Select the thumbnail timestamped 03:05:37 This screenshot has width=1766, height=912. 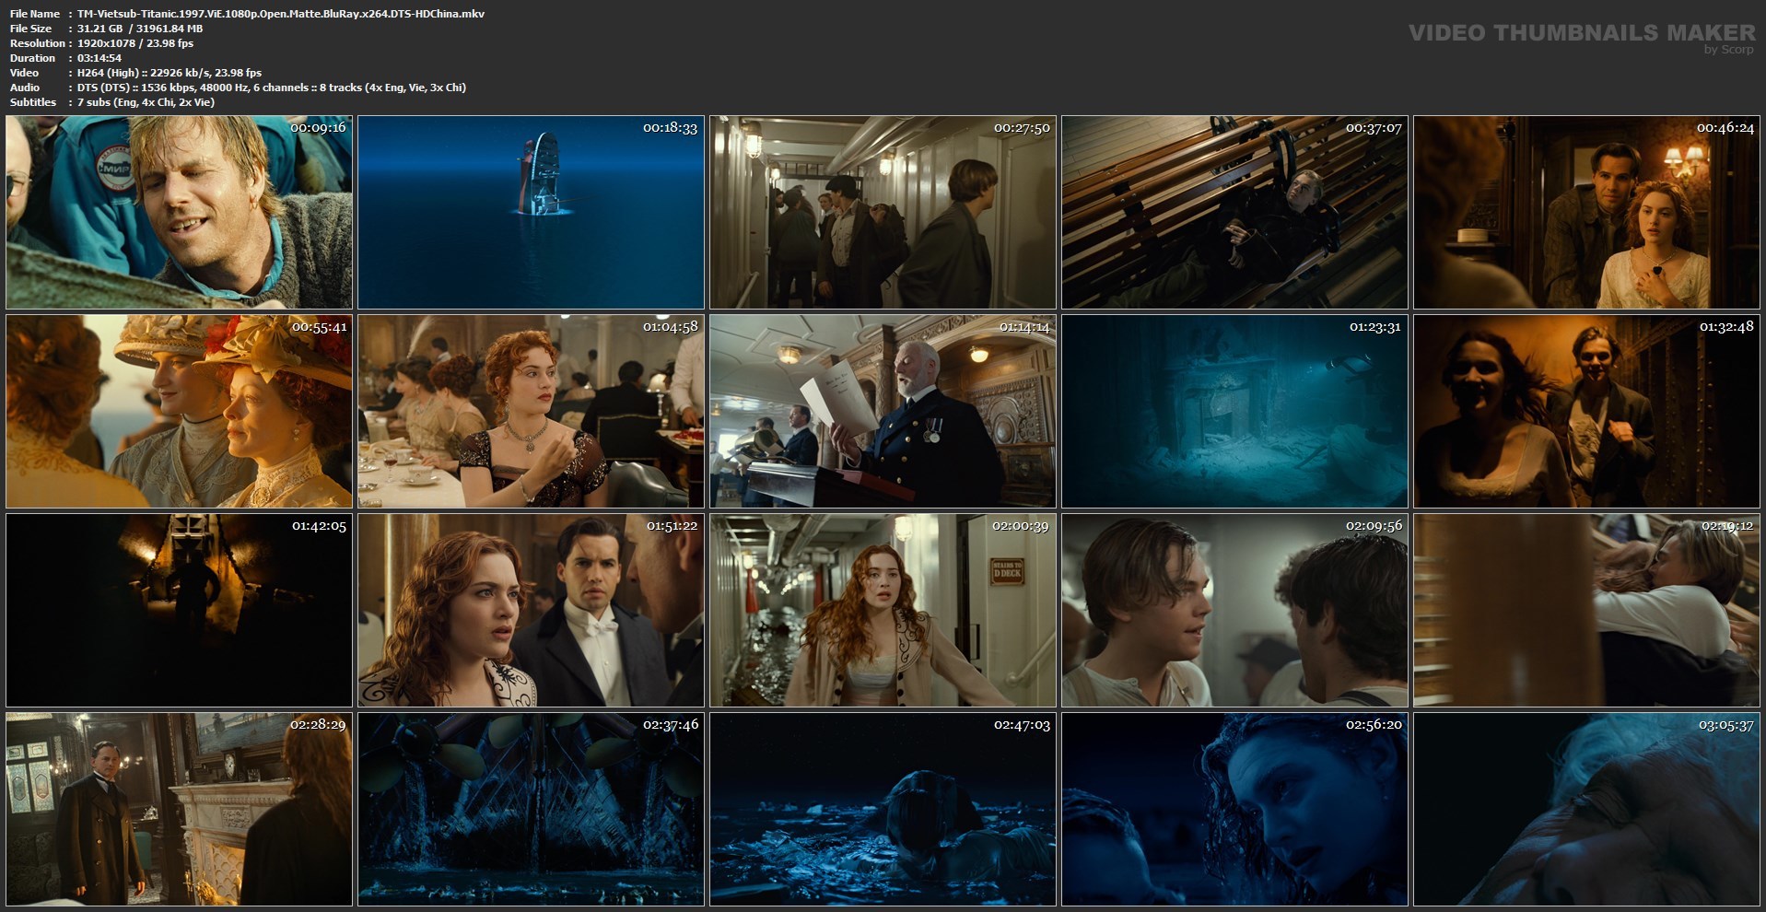pyautogui.click(x=1586, y=809)
